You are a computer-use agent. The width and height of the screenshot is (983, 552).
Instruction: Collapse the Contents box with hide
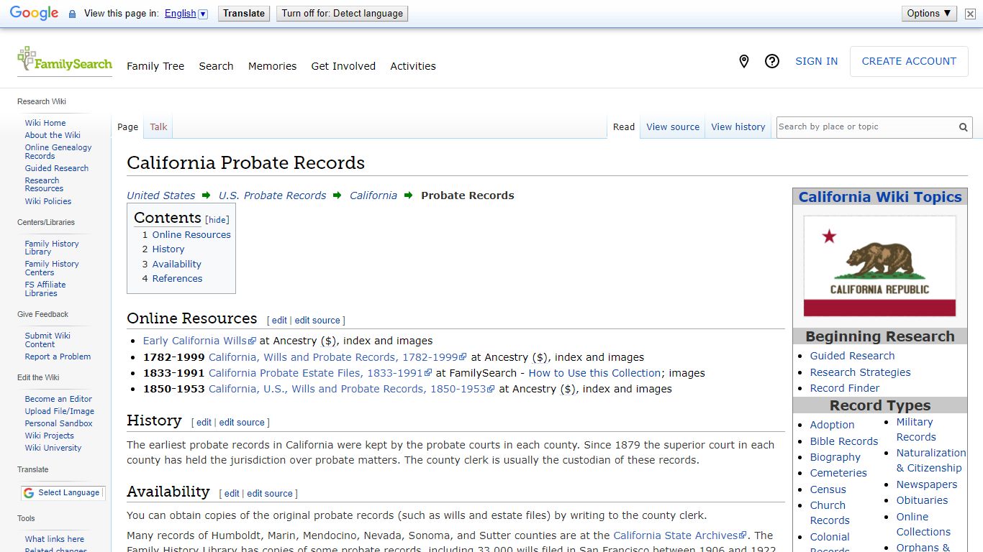(x=217, y=220)
